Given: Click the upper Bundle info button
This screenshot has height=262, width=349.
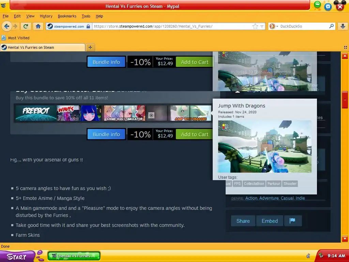Looking at the screenshot, I should point(106,62).
